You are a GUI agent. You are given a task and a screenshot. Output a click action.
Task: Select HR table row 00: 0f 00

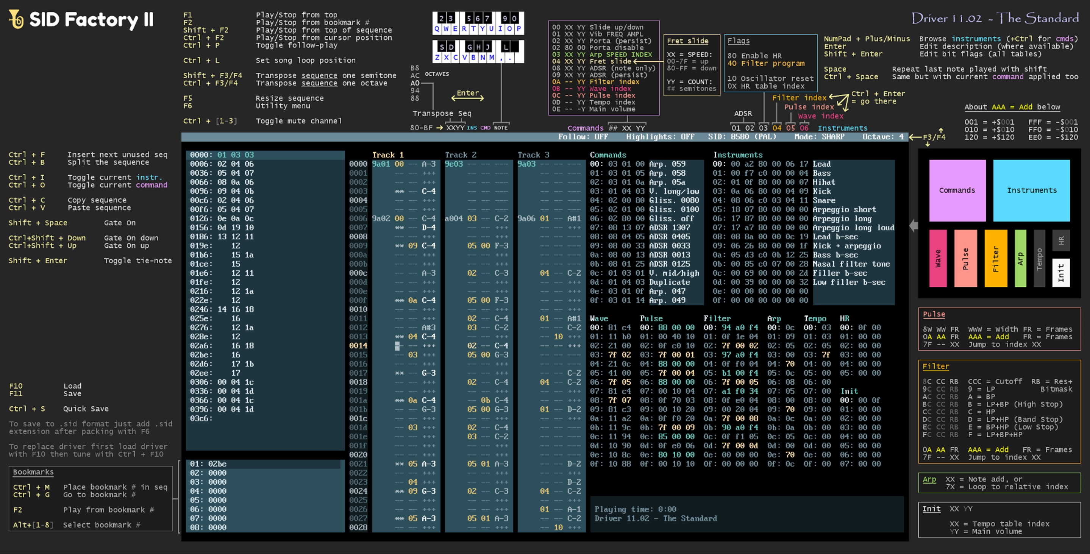(x=860, y=328)
